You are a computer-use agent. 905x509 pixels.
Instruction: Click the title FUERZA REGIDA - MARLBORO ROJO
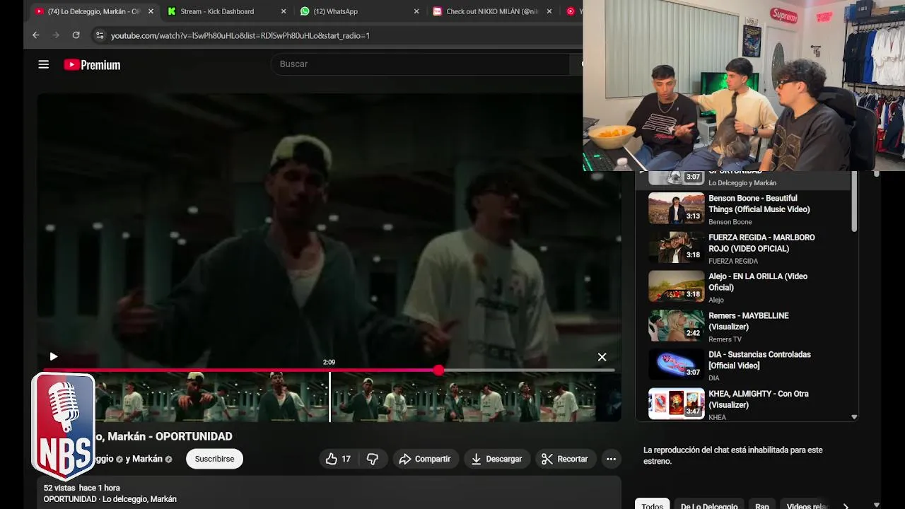click(x=761, y=243)
